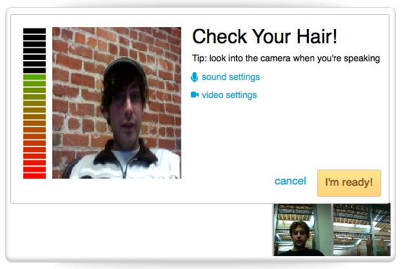Click the word settings in the sound settings link
The image size is (403, 269).
pyautogui.click(x=244, y=77)
